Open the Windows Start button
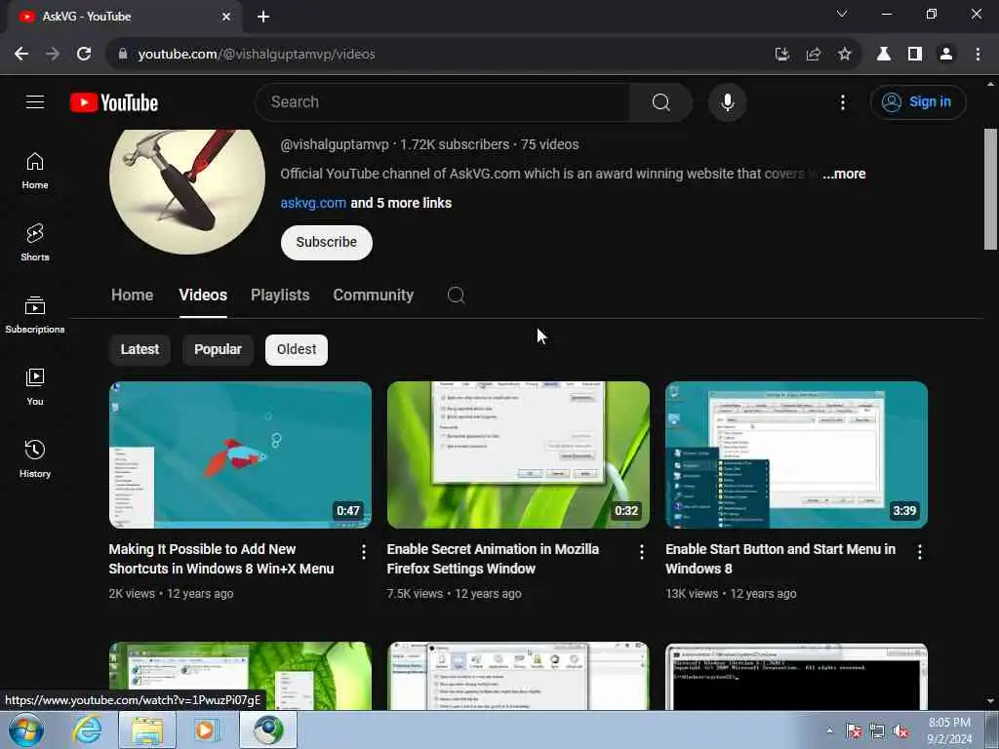The width and height of the screenshot is (999, 749). 26,729
